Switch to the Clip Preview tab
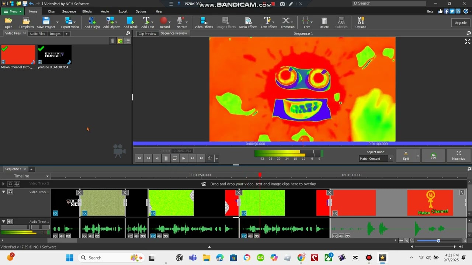 (147, 33)
